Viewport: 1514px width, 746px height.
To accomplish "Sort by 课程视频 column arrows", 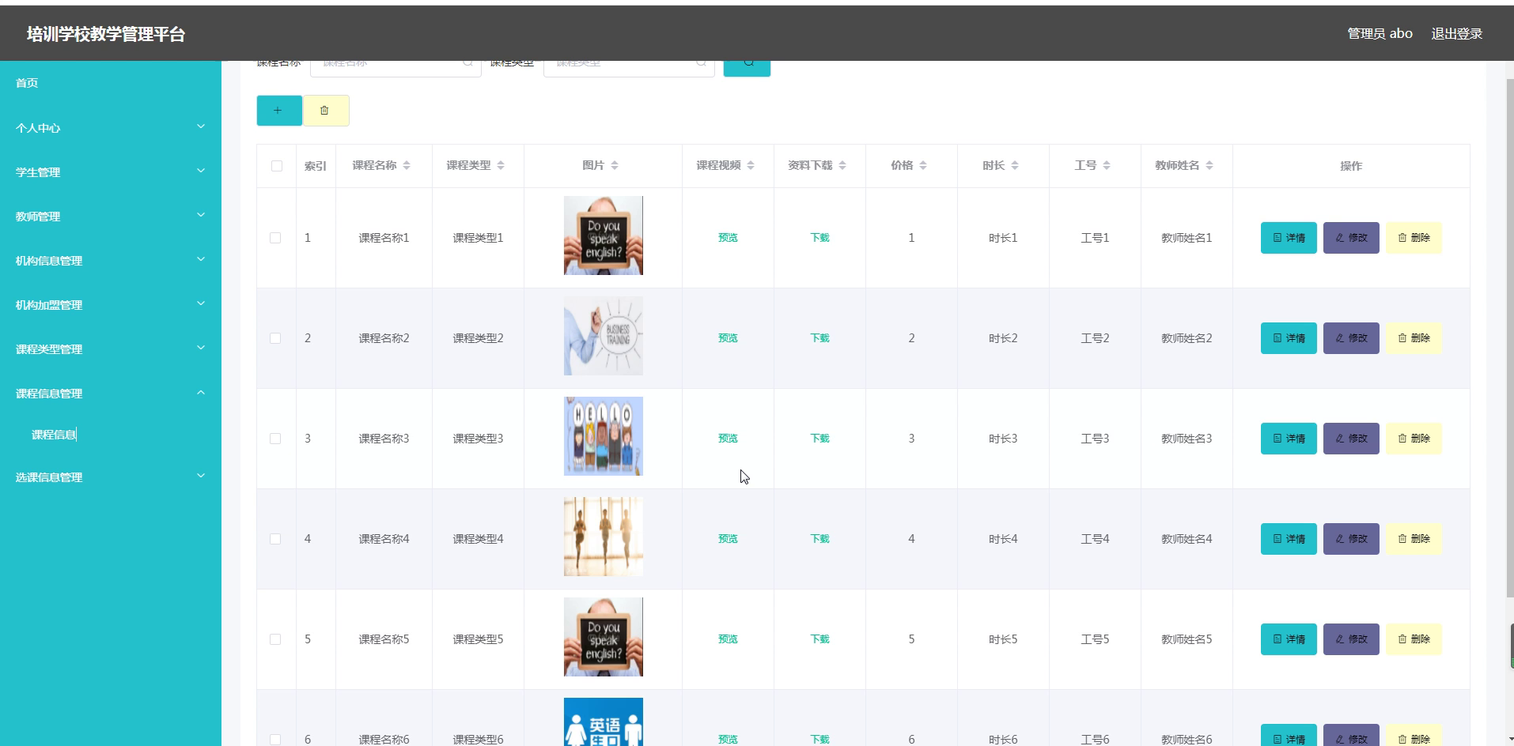I will click(751, 165).
